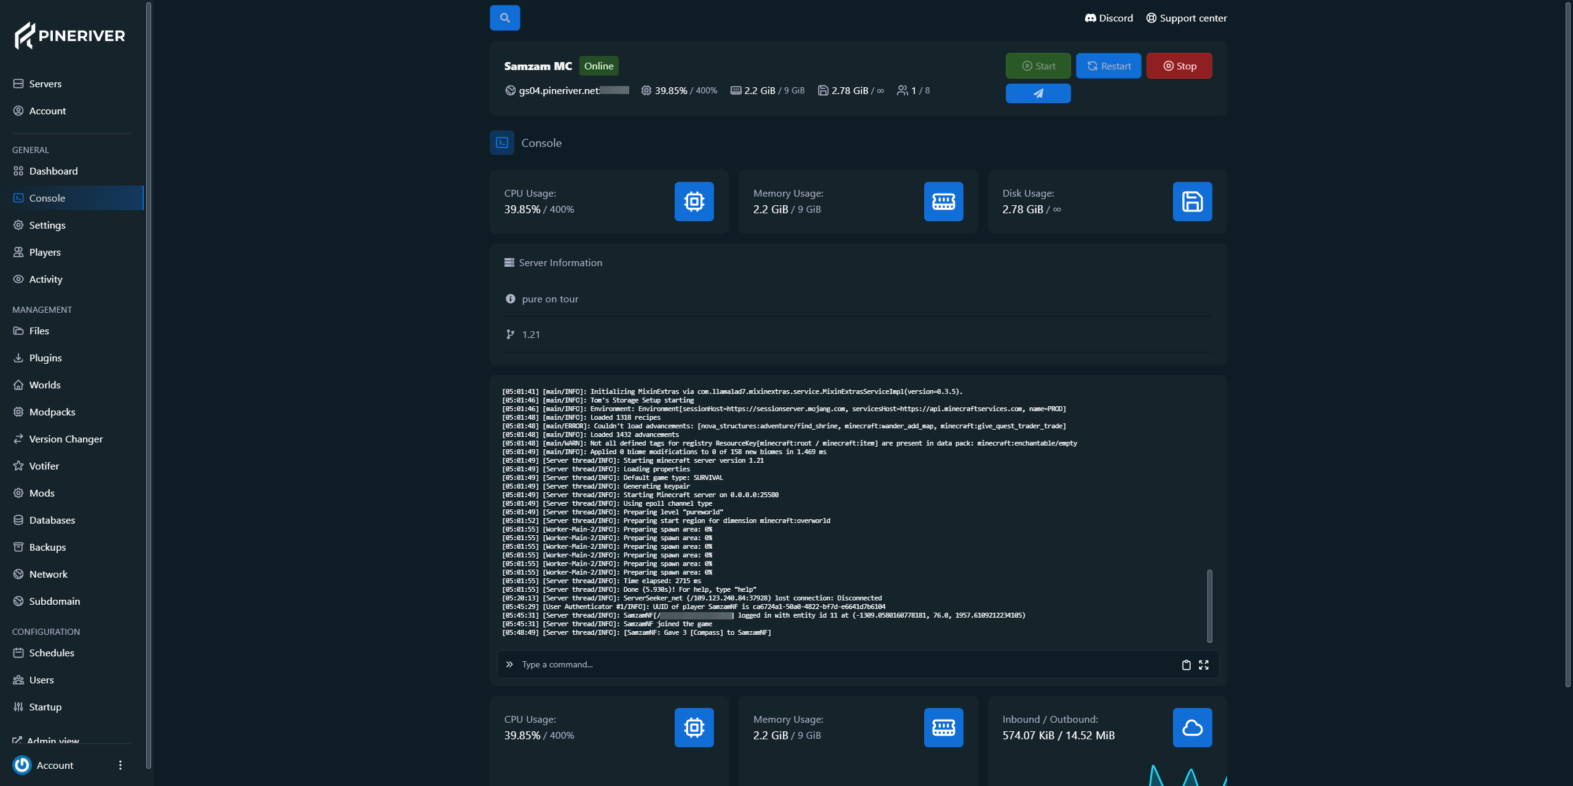Click the PineRiver logo
This screenshot has width=1573, height=786.
[x=69, y=36]
